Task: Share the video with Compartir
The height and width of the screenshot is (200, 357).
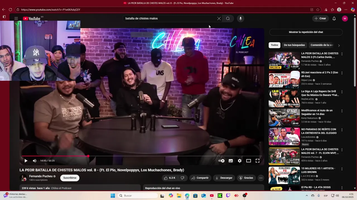Action: tap(200, 178)
